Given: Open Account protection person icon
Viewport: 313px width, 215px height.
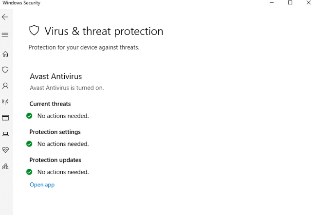Looking at the screenshot, I should coord(5,86).
